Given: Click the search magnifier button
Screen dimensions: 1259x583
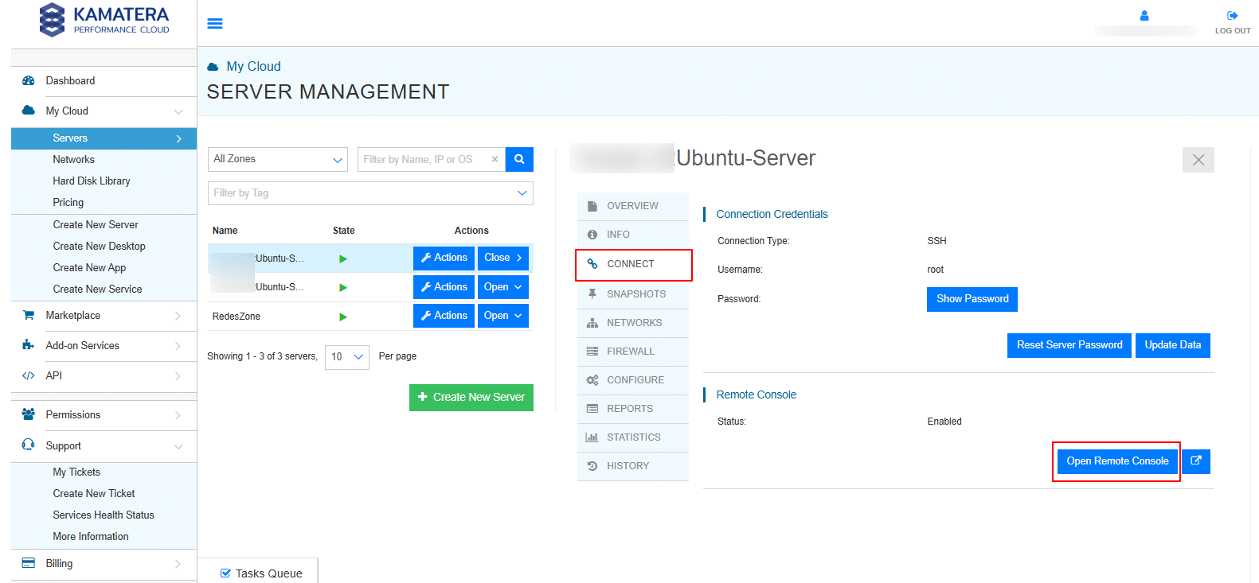Looking at the screenshot, I should [x=519, y=159].
